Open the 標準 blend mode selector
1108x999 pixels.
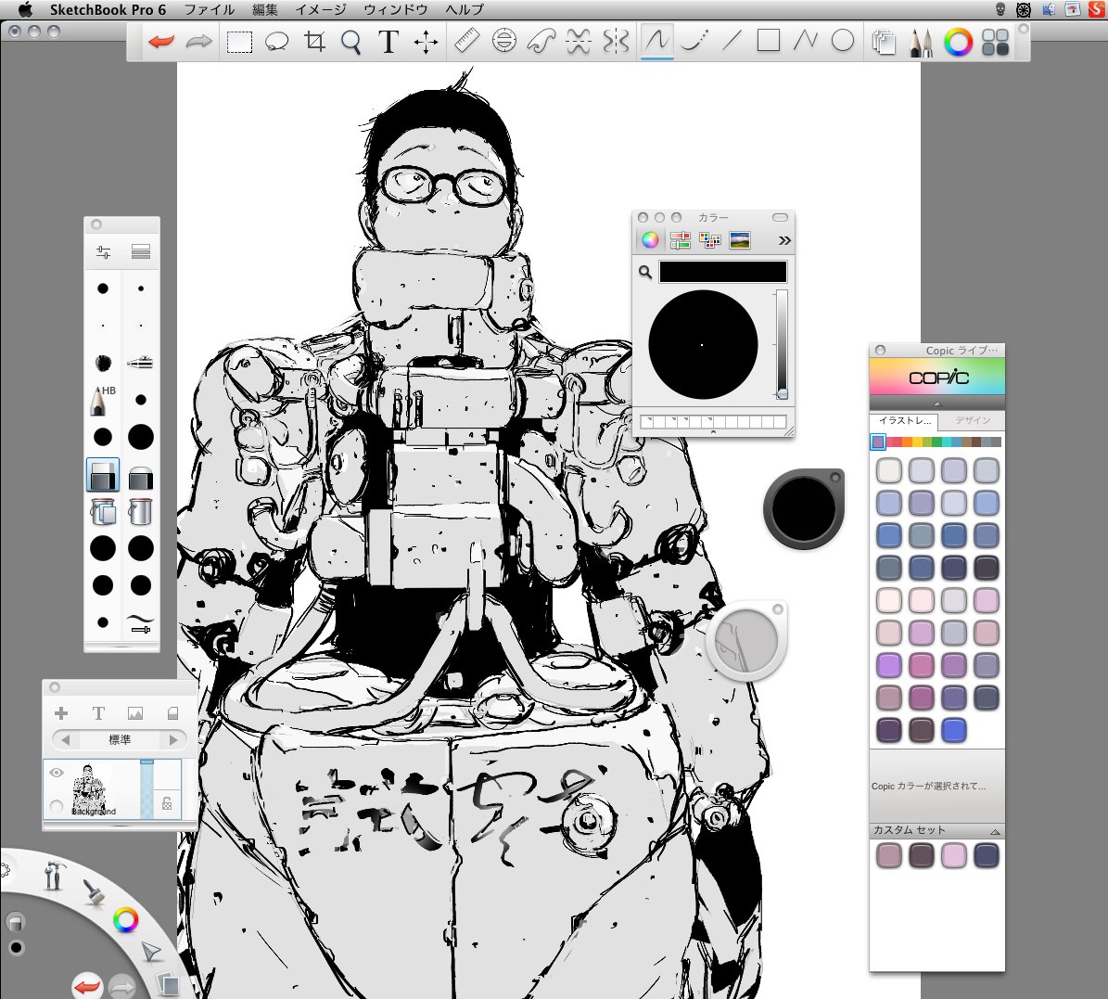pyautogui.click(x=120, y=740)
